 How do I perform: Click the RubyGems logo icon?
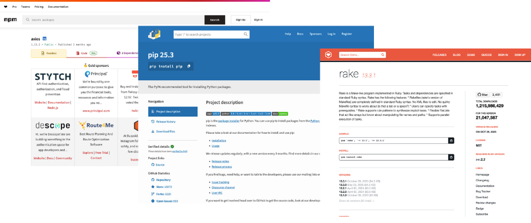[x=328, y=55]
